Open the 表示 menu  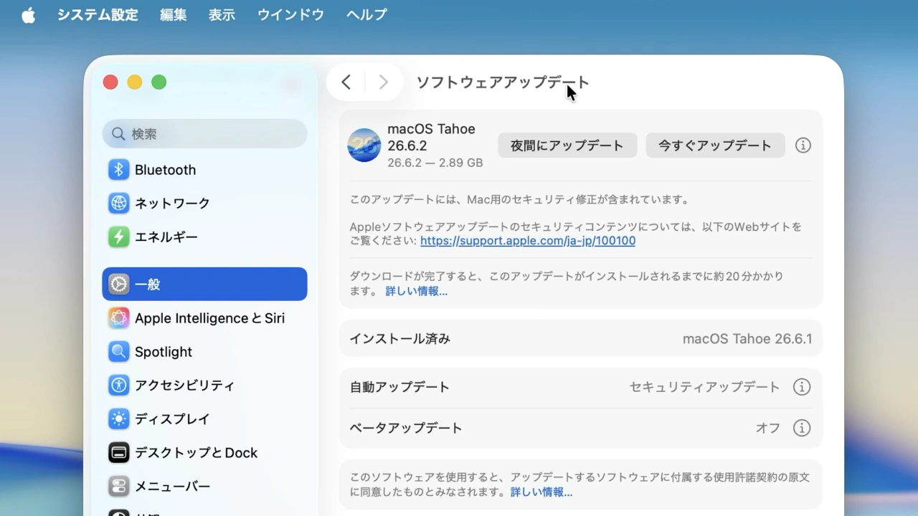coord(222,15)
